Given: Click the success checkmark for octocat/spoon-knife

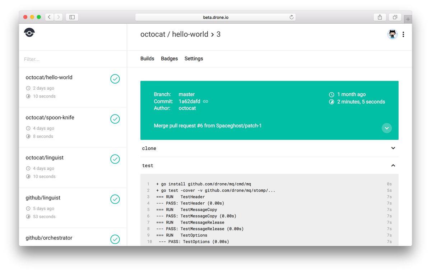Looking at the screenshot, I should pos(115,119).
